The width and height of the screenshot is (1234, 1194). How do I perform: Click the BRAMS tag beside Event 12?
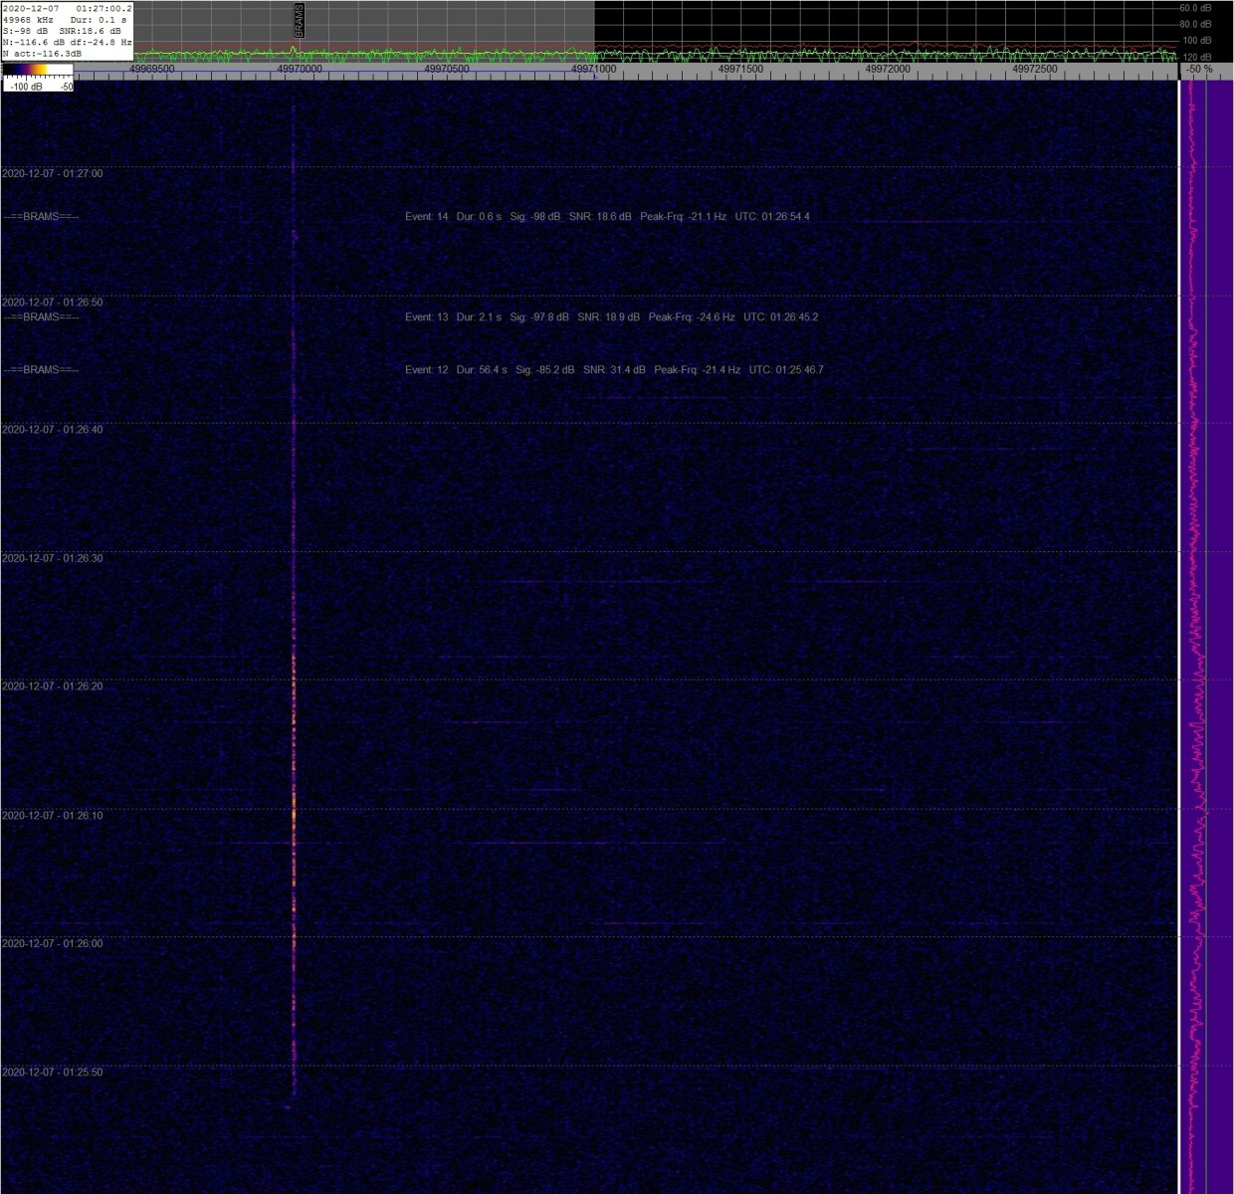[x=41, y=370]
